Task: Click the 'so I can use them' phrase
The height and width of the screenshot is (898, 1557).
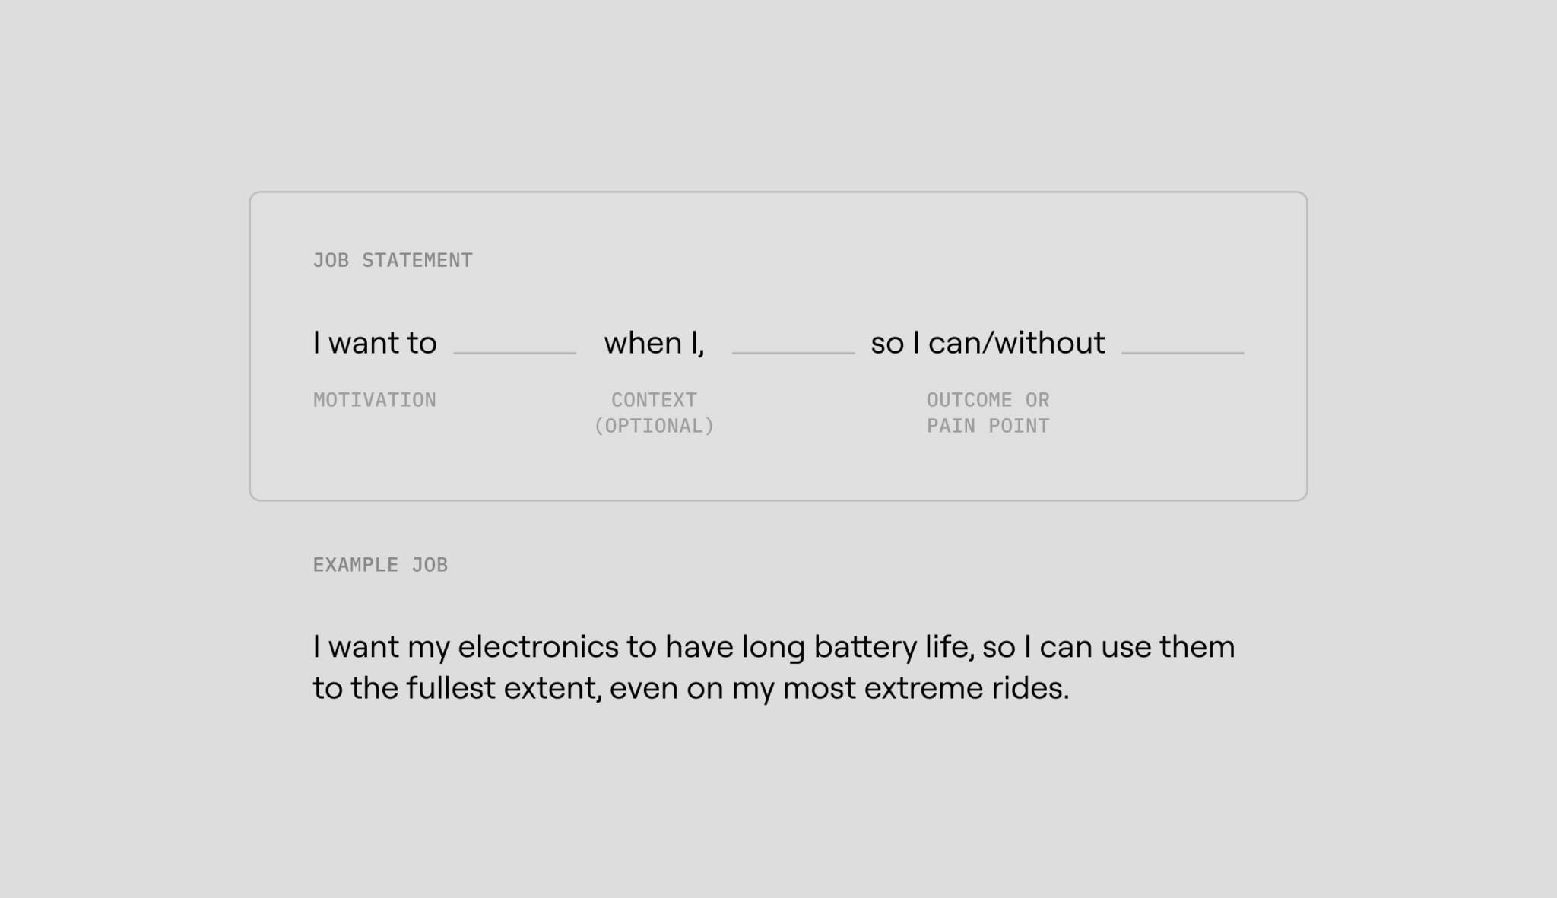Action: [x=1108, y=647]
